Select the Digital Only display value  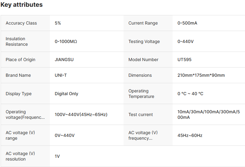pos(67,94)
